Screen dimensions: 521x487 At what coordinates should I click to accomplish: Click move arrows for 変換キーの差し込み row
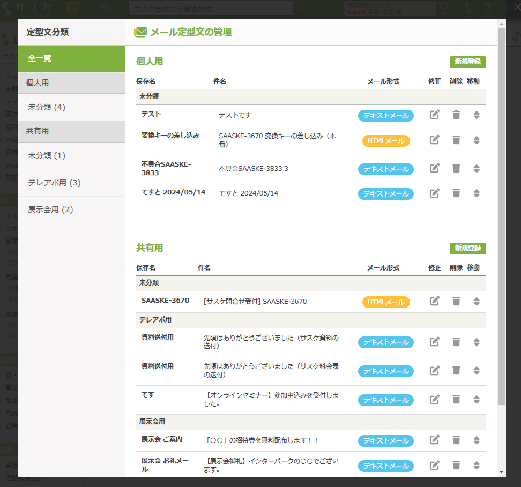pyautogui.click(x=477, y=140)
